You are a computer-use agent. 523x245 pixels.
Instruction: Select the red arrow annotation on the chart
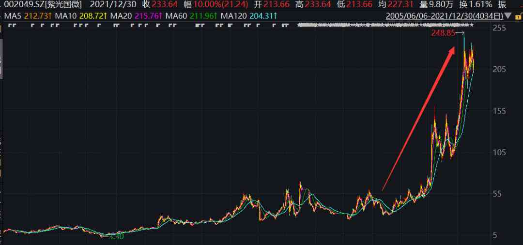pyautogui.click(x=418, y=118)
